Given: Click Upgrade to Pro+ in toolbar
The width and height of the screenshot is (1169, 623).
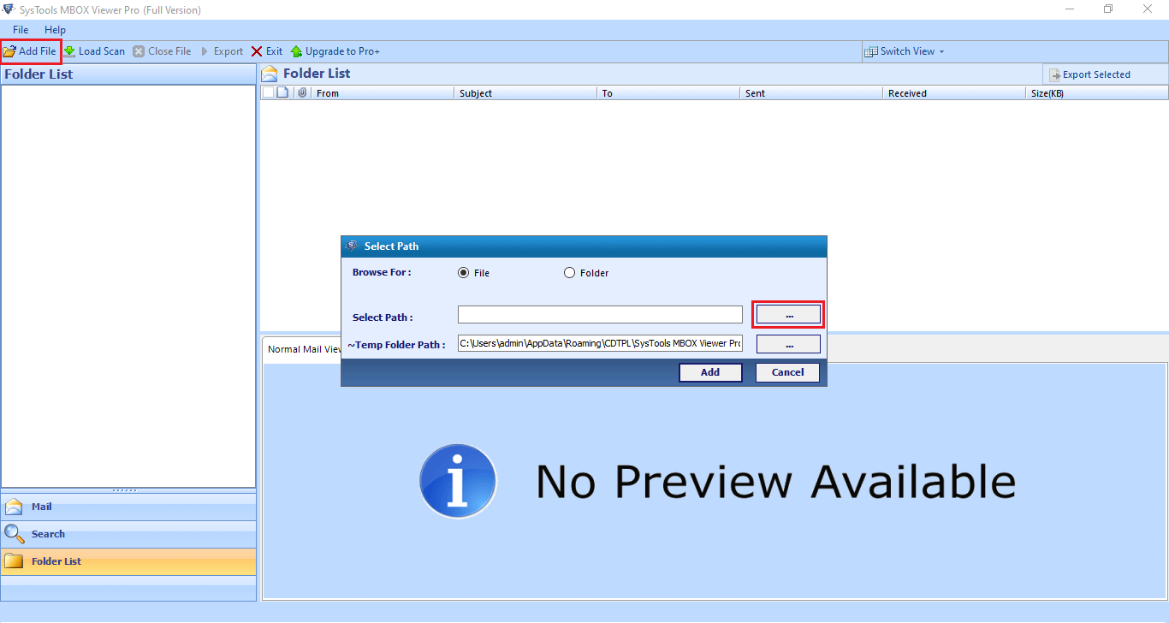Looking at the screenshot, I should (x=335, y=51).
